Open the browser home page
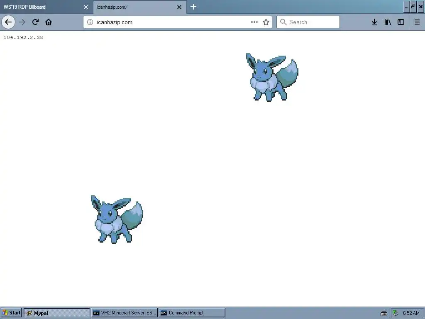Screen dimensions: 425x319 click(49, 22)
